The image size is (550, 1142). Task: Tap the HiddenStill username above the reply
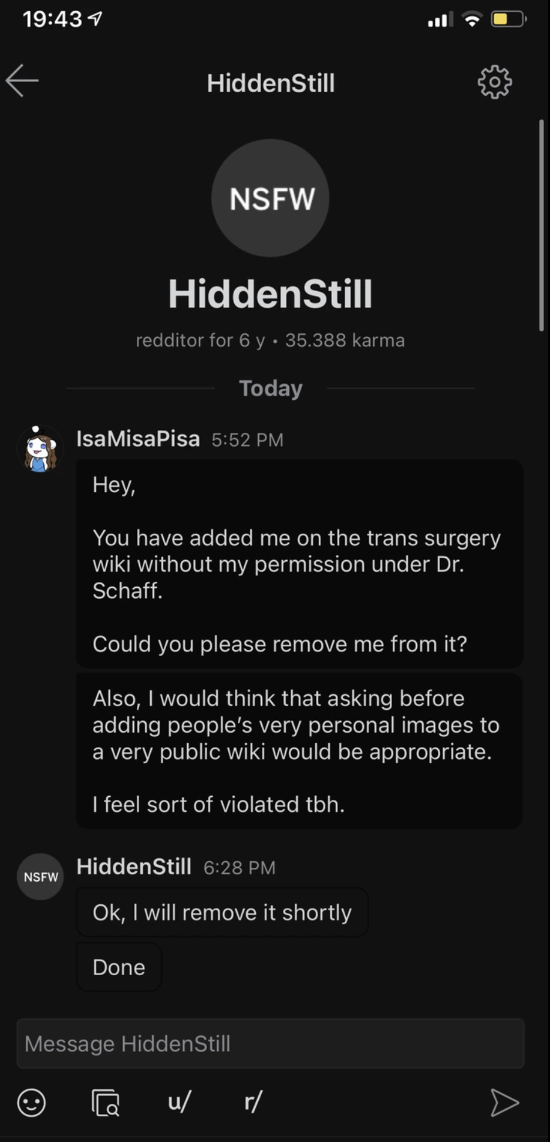(x=134, y=866)
